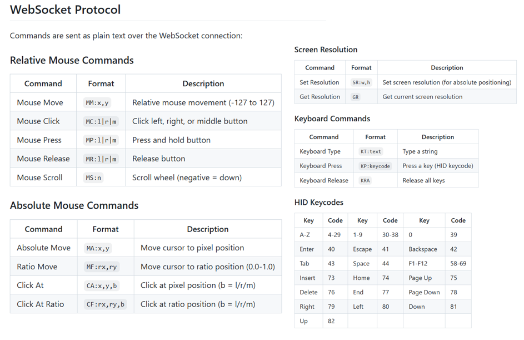Viewport: 524px width, 340px height.
Task: Click the WebSocket Protocol heading
Action: click(65, 10)
